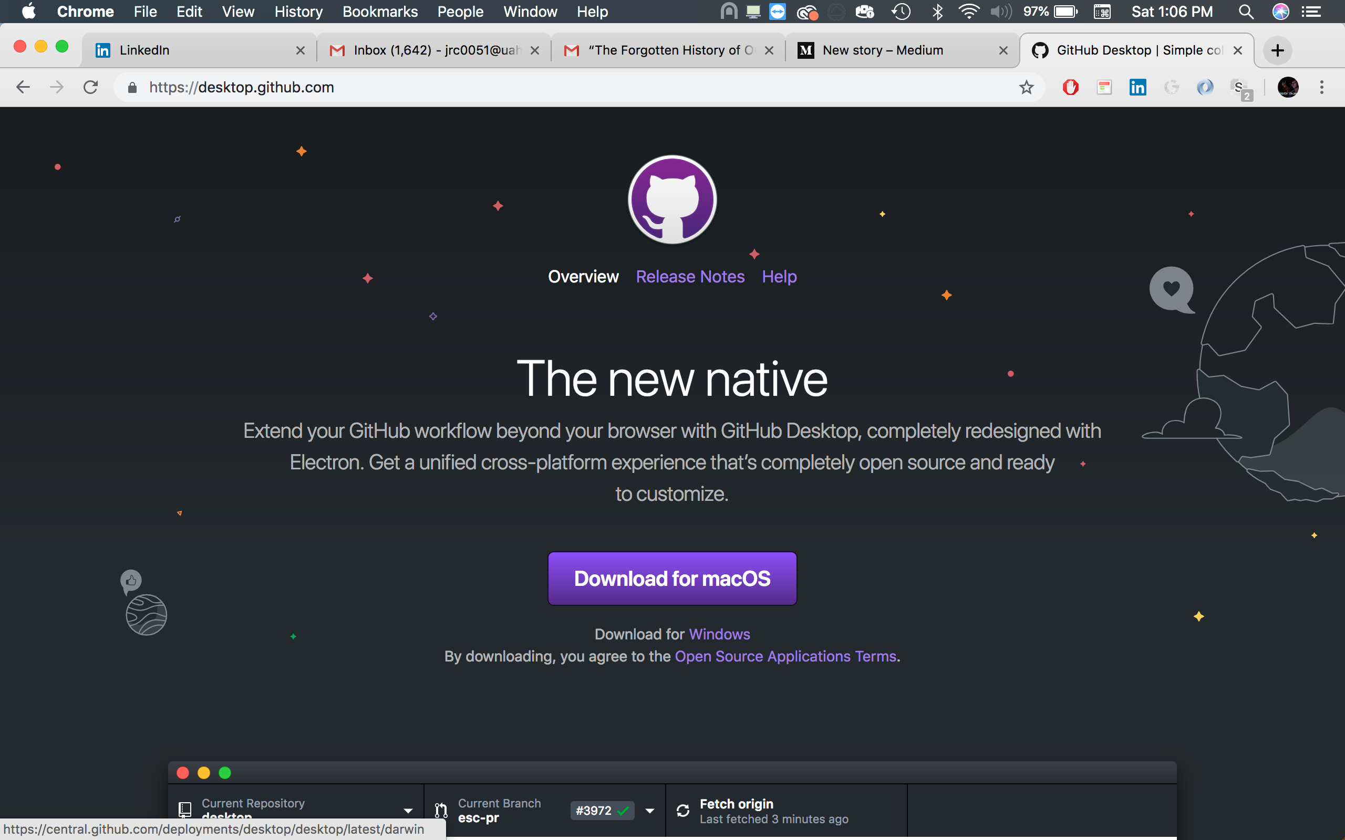Viewport: 1345px width, 840px height.
Task: Click the Windows download link
Action: click(719, 634)
